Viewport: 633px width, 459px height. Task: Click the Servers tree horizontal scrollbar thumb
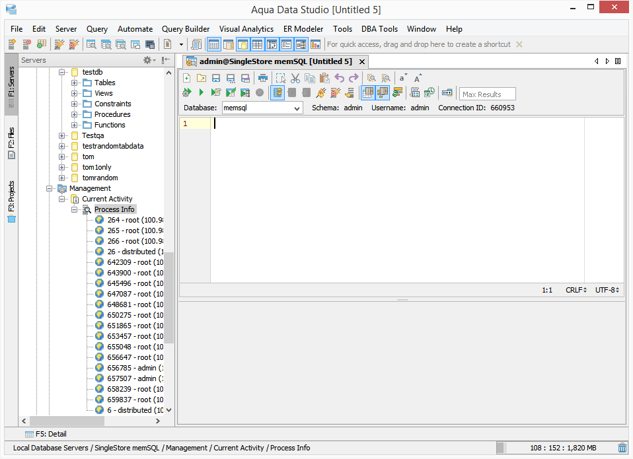[x=67, y=421]
